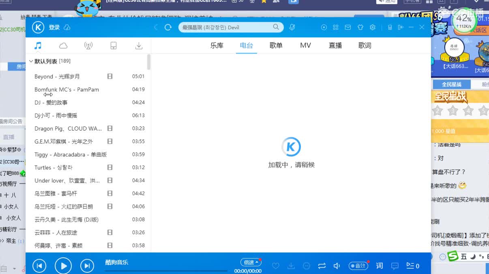Open the MV tab
Viewport: 489px width, 274px height.
(x=306, y=45)
